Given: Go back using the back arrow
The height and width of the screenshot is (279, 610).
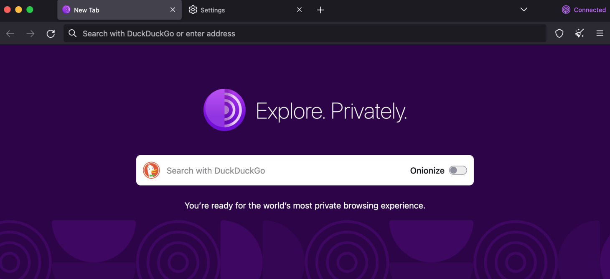Looking at the screenshot, I should 10,33.
